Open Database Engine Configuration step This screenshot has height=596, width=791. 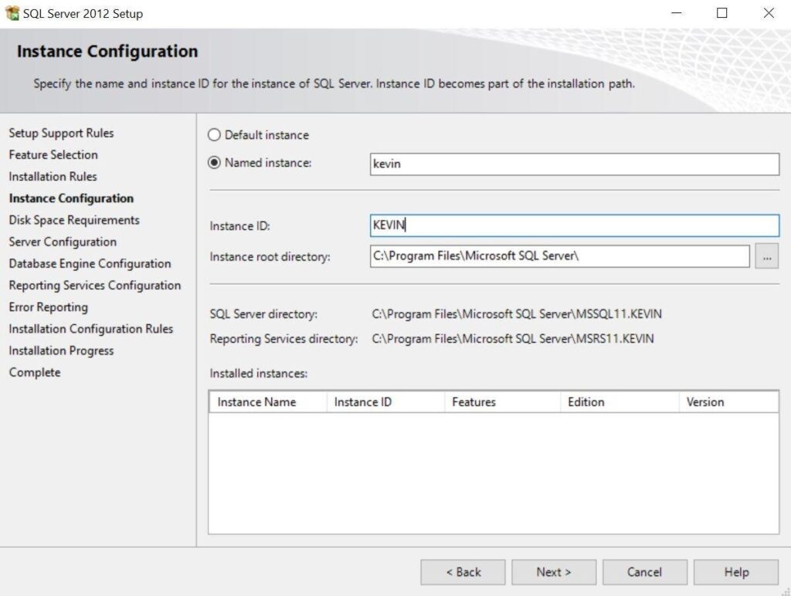(90, 263)
